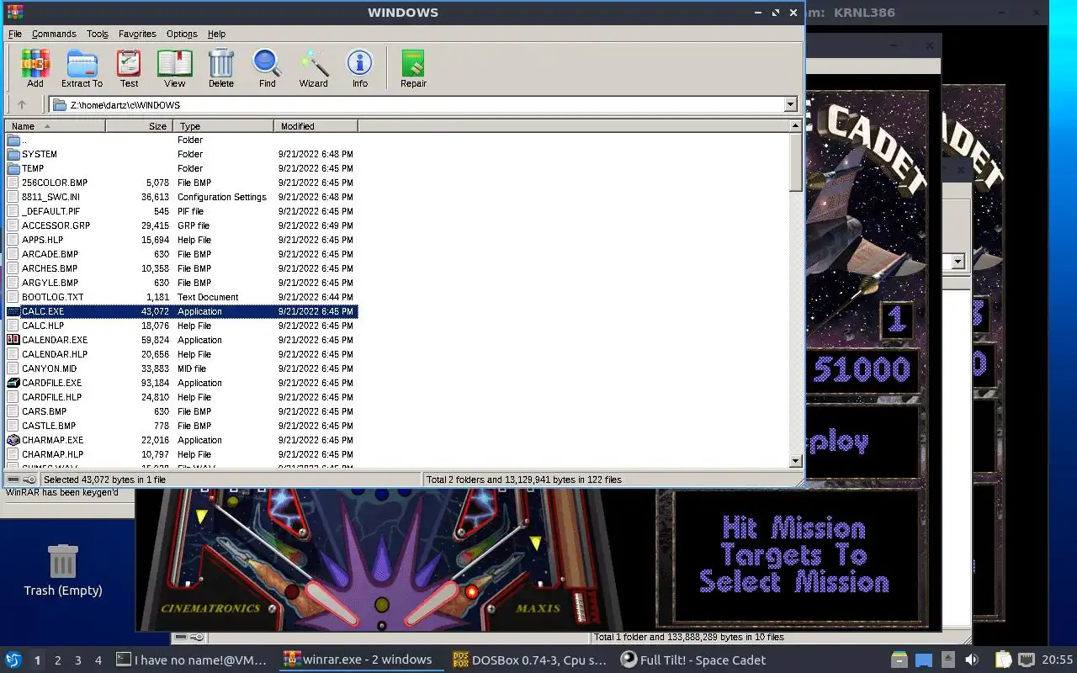Open the taskbar start menu icon
Screen dimensions: 1077x673
[13, 660]
